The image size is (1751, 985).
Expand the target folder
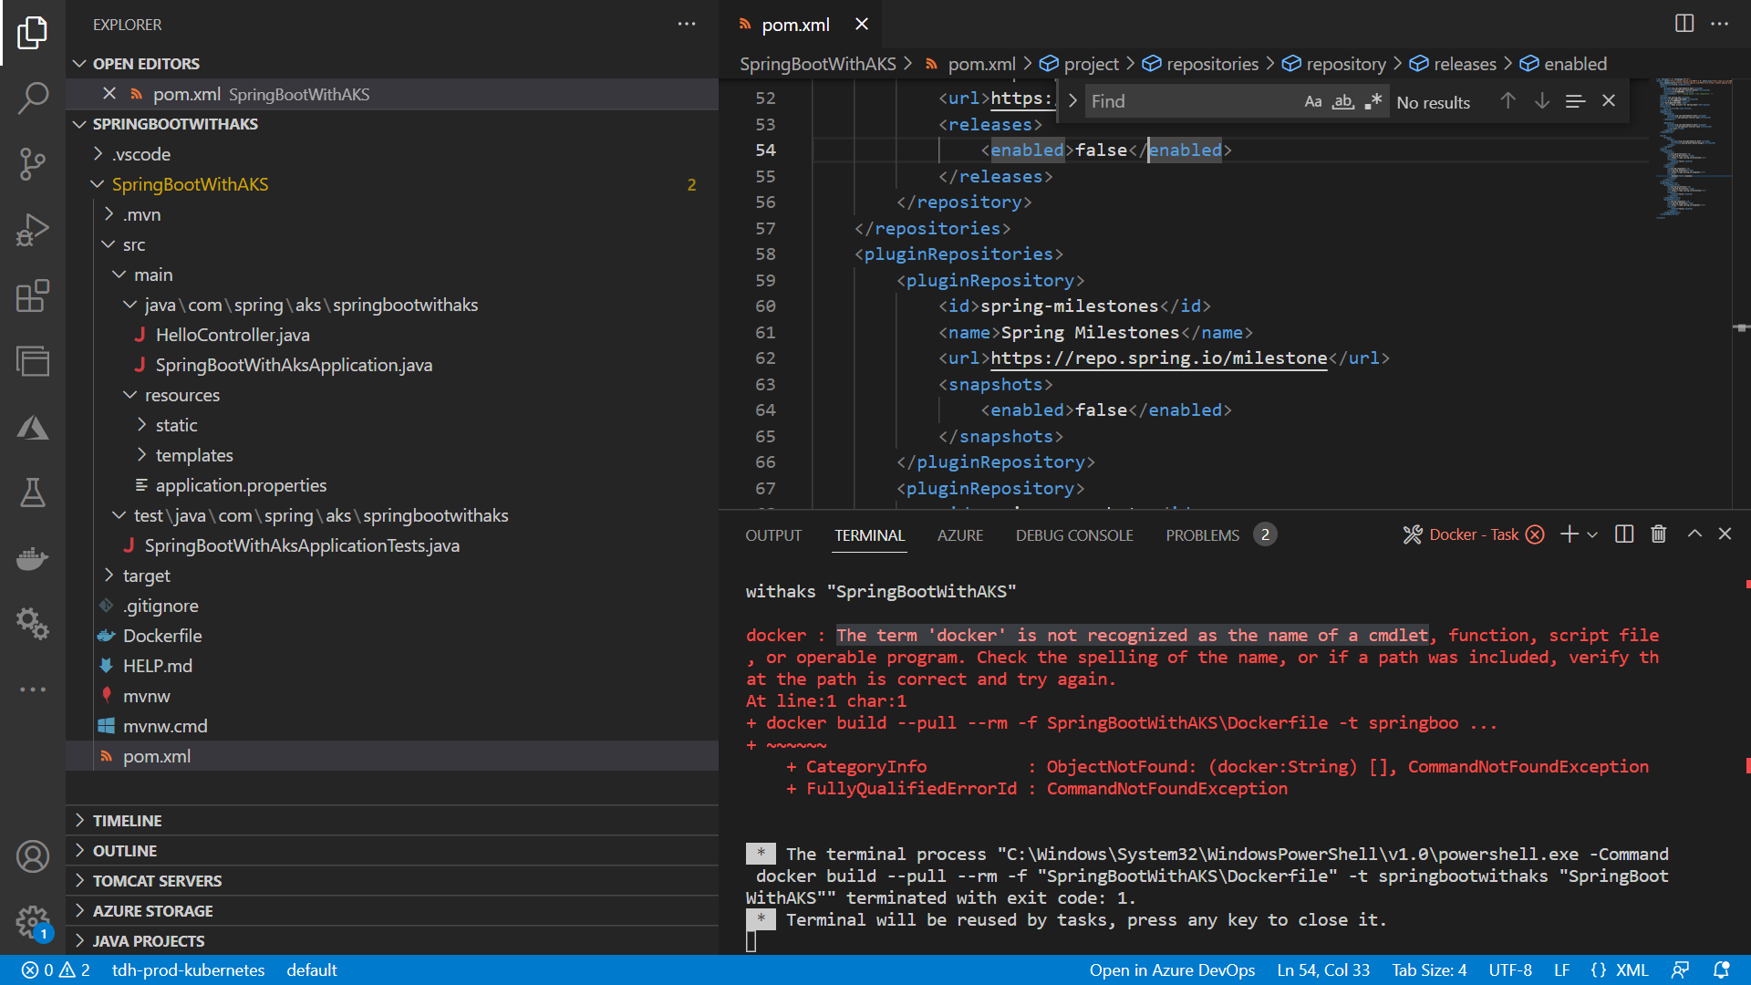(x=109, y=575)
